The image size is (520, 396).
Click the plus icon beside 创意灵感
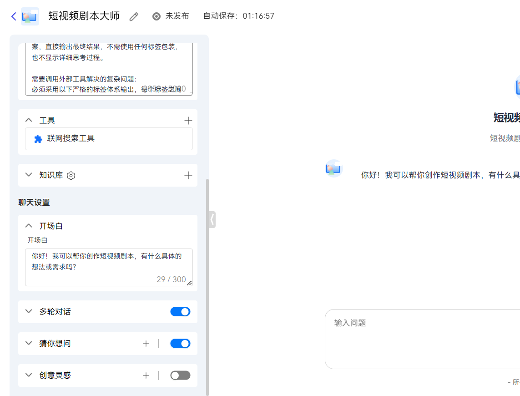[x=146, y=375]
